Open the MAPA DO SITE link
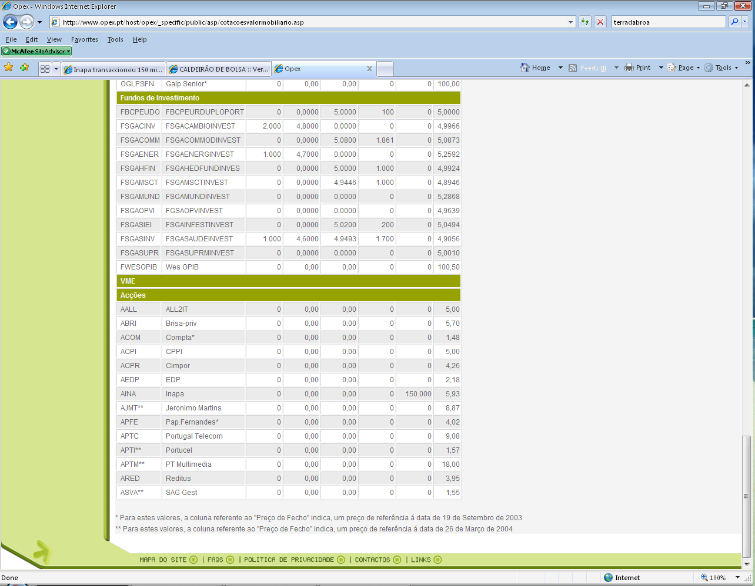 [163, 560]
